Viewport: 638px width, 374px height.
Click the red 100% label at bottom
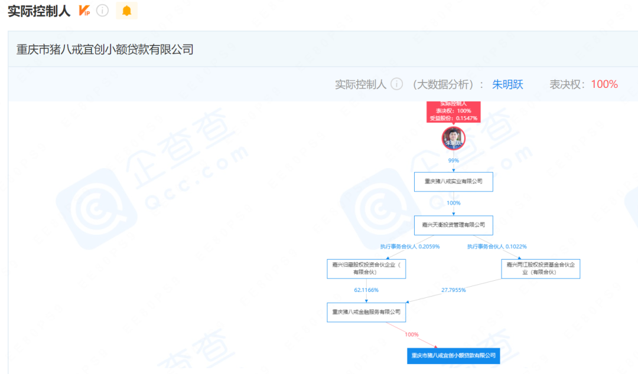click(411, 334)
